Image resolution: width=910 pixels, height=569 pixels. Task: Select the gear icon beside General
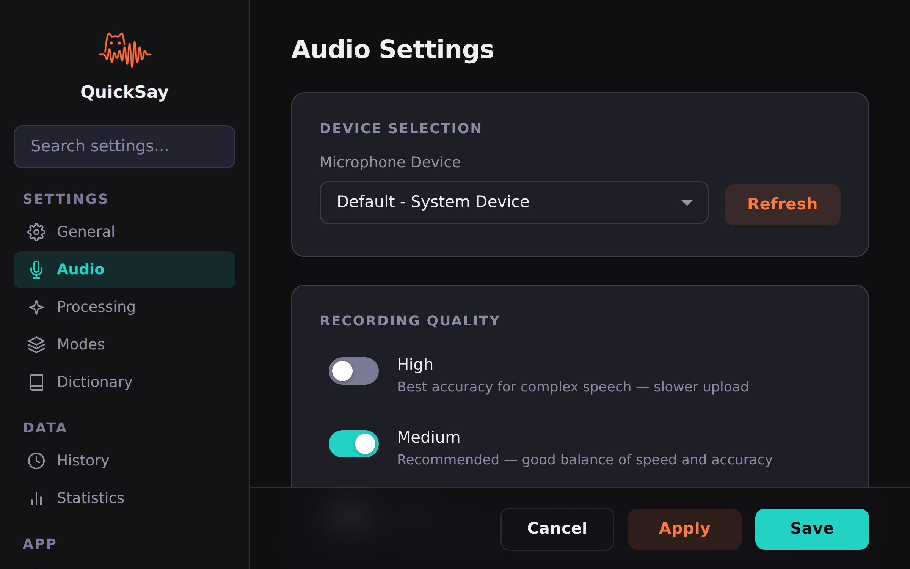(x=36, y=233)
